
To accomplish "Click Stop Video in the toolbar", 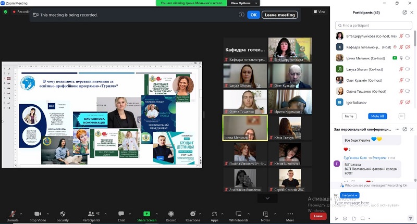I will click(38, 216).
